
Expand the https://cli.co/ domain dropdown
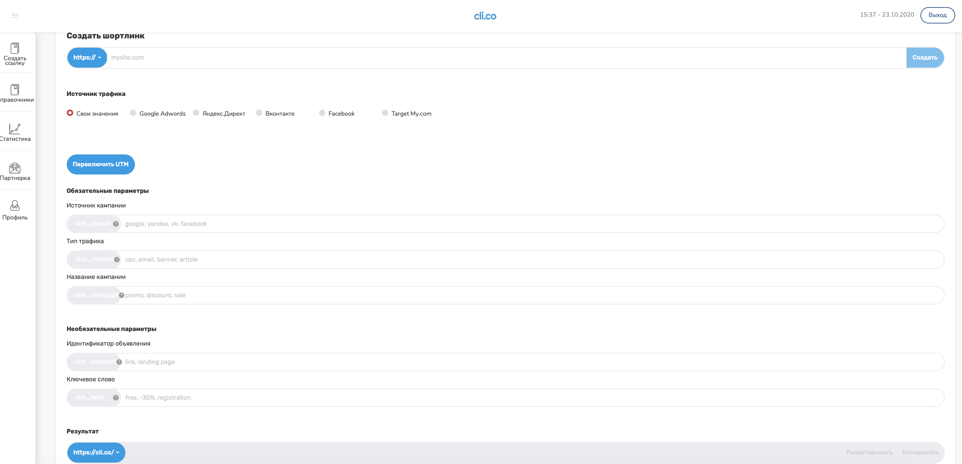point(96,452)
